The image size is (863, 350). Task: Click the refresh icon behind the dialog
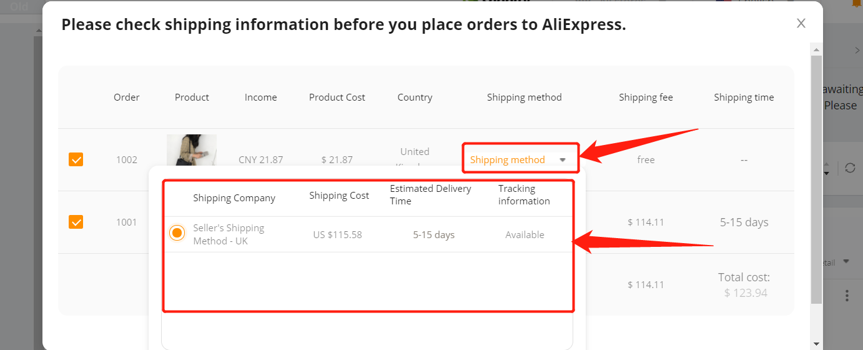click(849, 167)
